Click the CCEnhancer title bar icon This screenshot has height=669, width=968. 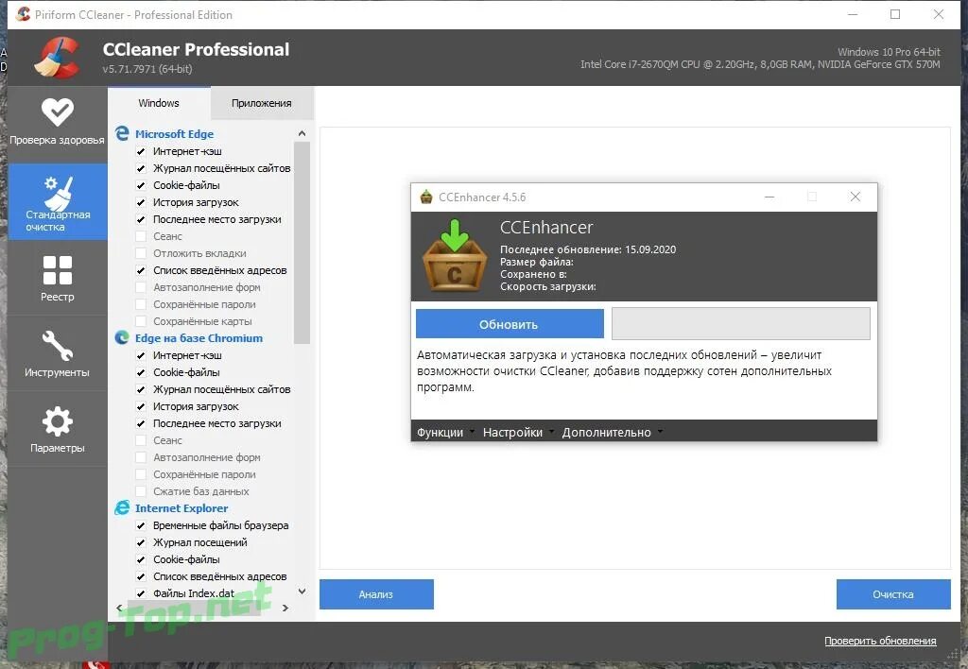coord(426,197)
